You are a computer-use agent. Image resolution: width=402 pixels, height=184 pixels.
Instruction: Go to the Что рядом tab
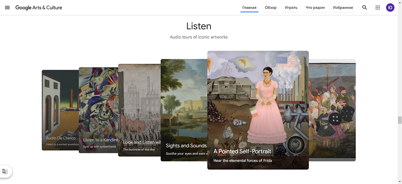[x=315, y=8]
